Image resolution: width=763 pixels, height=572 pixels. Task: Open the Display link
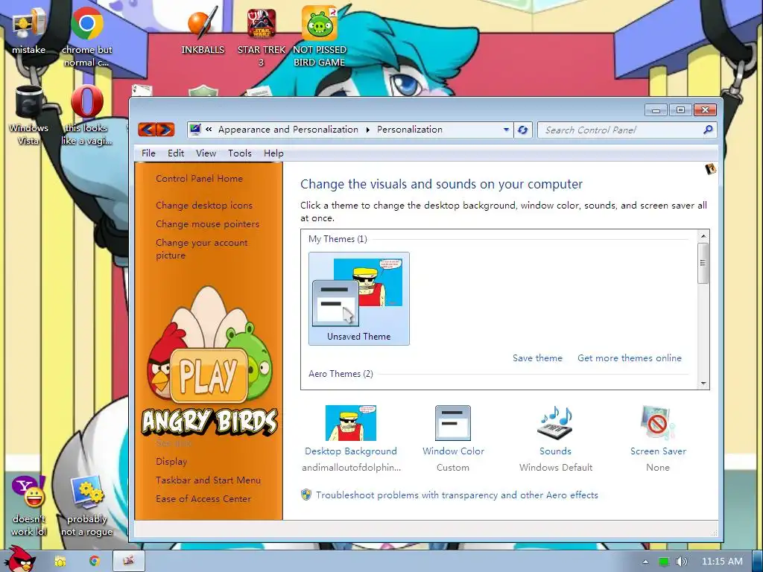point(171,461)
